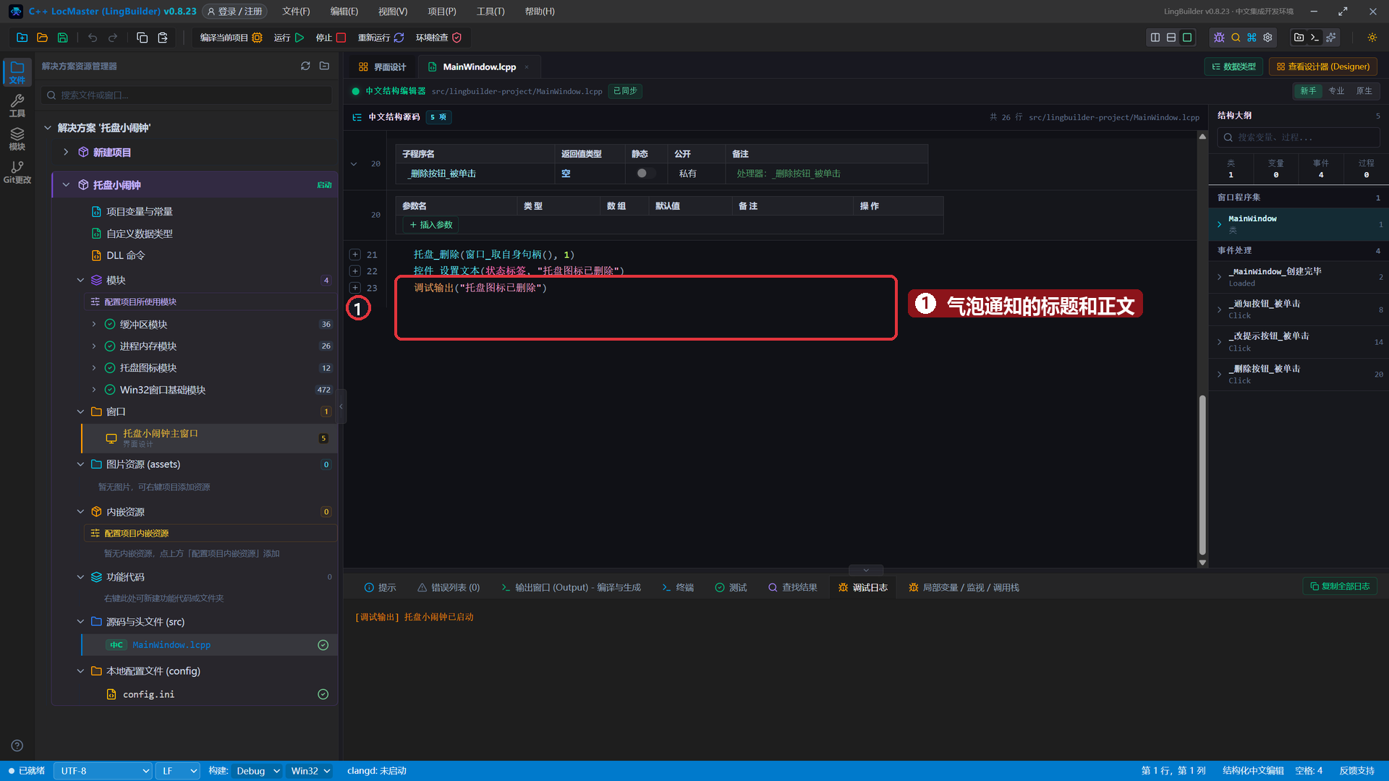Open the terminal prompt icon
Viewport: 1389px width, 781px height.
click(1315, 38)
